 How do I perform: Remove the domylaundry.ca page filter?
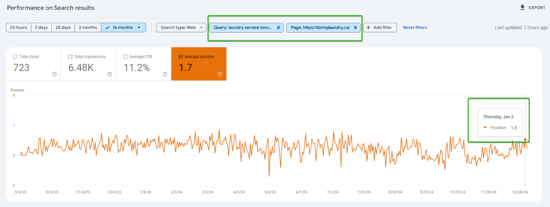(355, 27)
